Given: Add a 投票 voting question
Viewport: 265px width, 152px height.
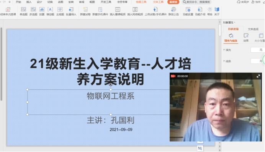Looking at the screenshot, I should click(x=42, y=11).
